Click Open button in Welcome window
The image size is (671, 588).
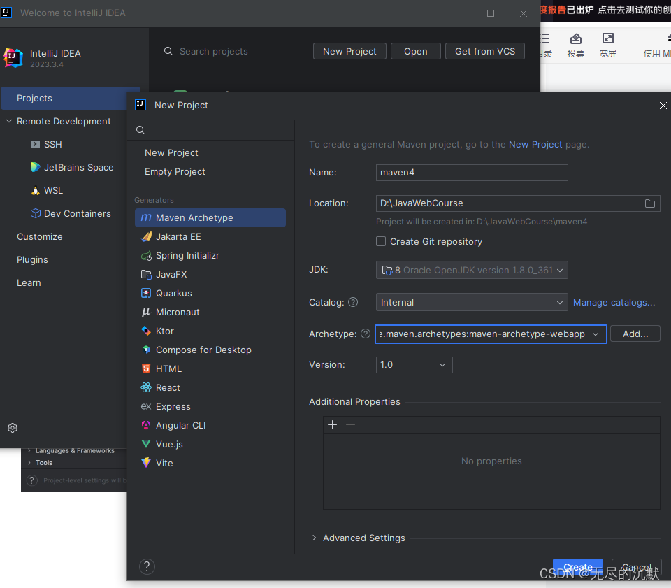point(415,51)
